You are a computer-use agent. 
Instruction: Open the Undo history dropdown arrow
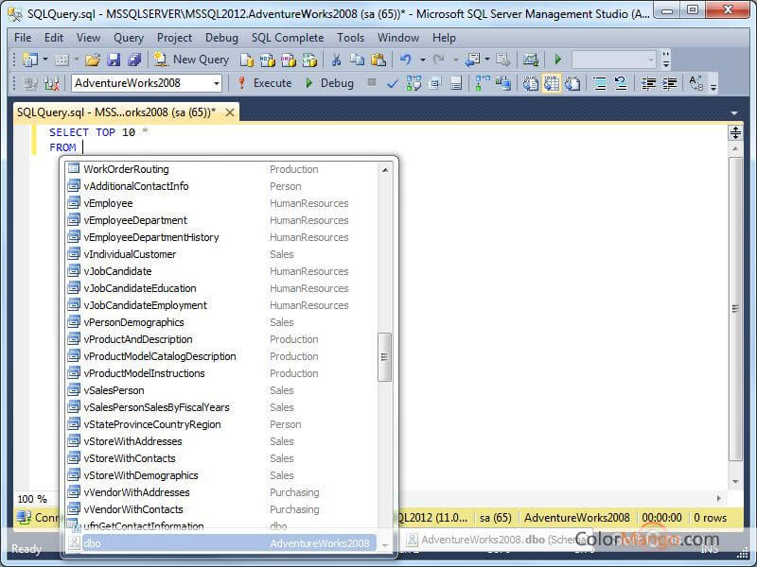tap(422, 60)
